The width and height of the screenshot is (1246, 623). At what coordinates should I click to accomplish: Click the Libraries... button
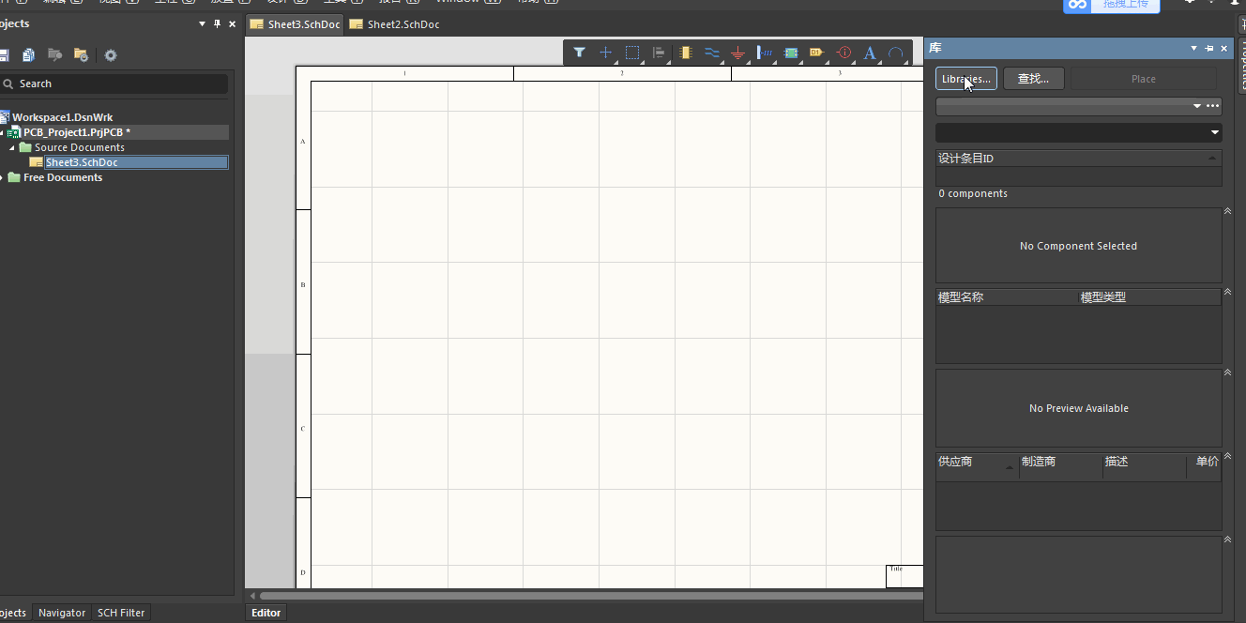coord(965,79)
